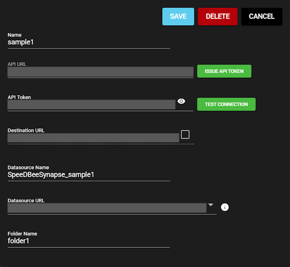Screen dimensions: 290x267
Task: Click into the Destination URL input box
Action: coord(93,138)
